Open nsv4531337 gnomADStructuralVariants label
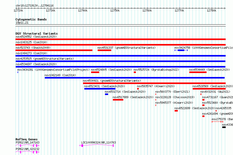The width and height of the screenshot is (233, 155). pos(126,48)
